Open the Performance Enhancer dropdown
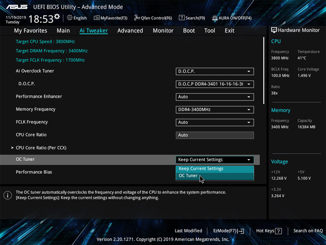The width and height of the screenshot is (326, 245). (x=215, y=97)
